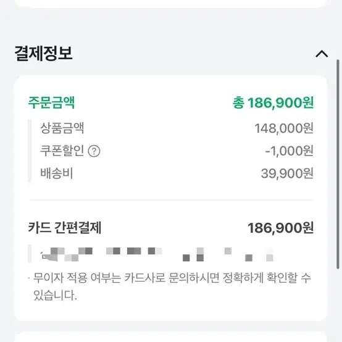Select the 쿠폰할인 label text

(62, 151)
